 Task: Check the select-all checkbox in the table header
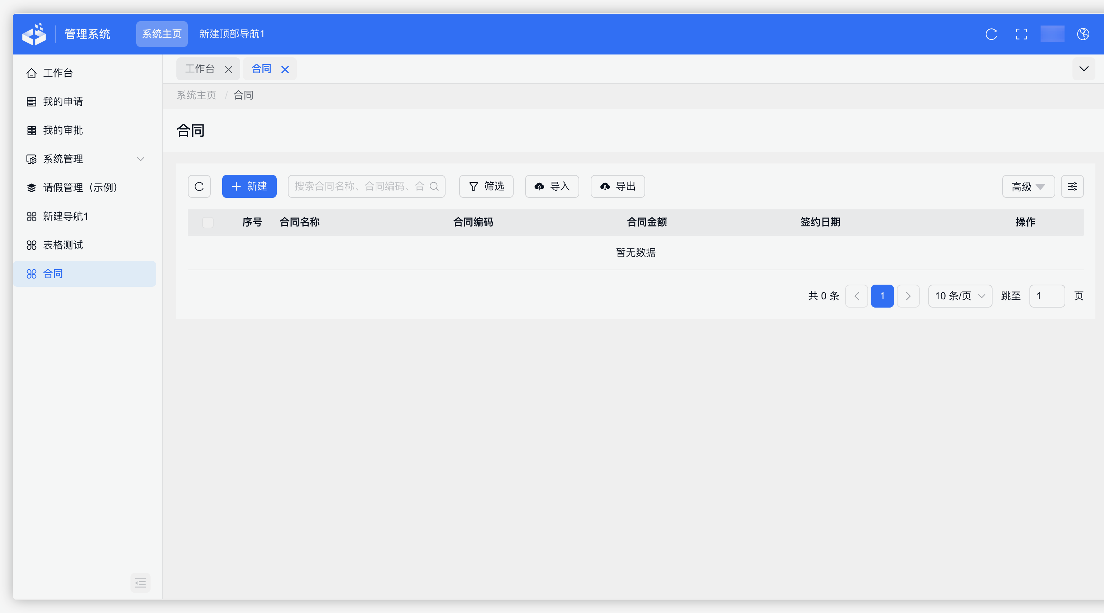208,222
